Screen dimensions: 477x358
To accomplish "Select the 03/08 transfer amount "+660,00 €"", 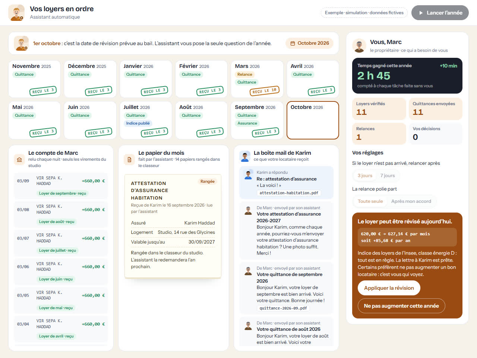I will pos(93,210).
